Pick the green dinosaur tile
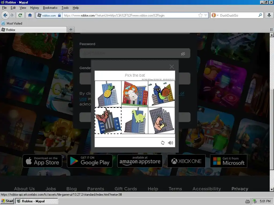Viewport: 274px width, 205px height. point(135,120)
